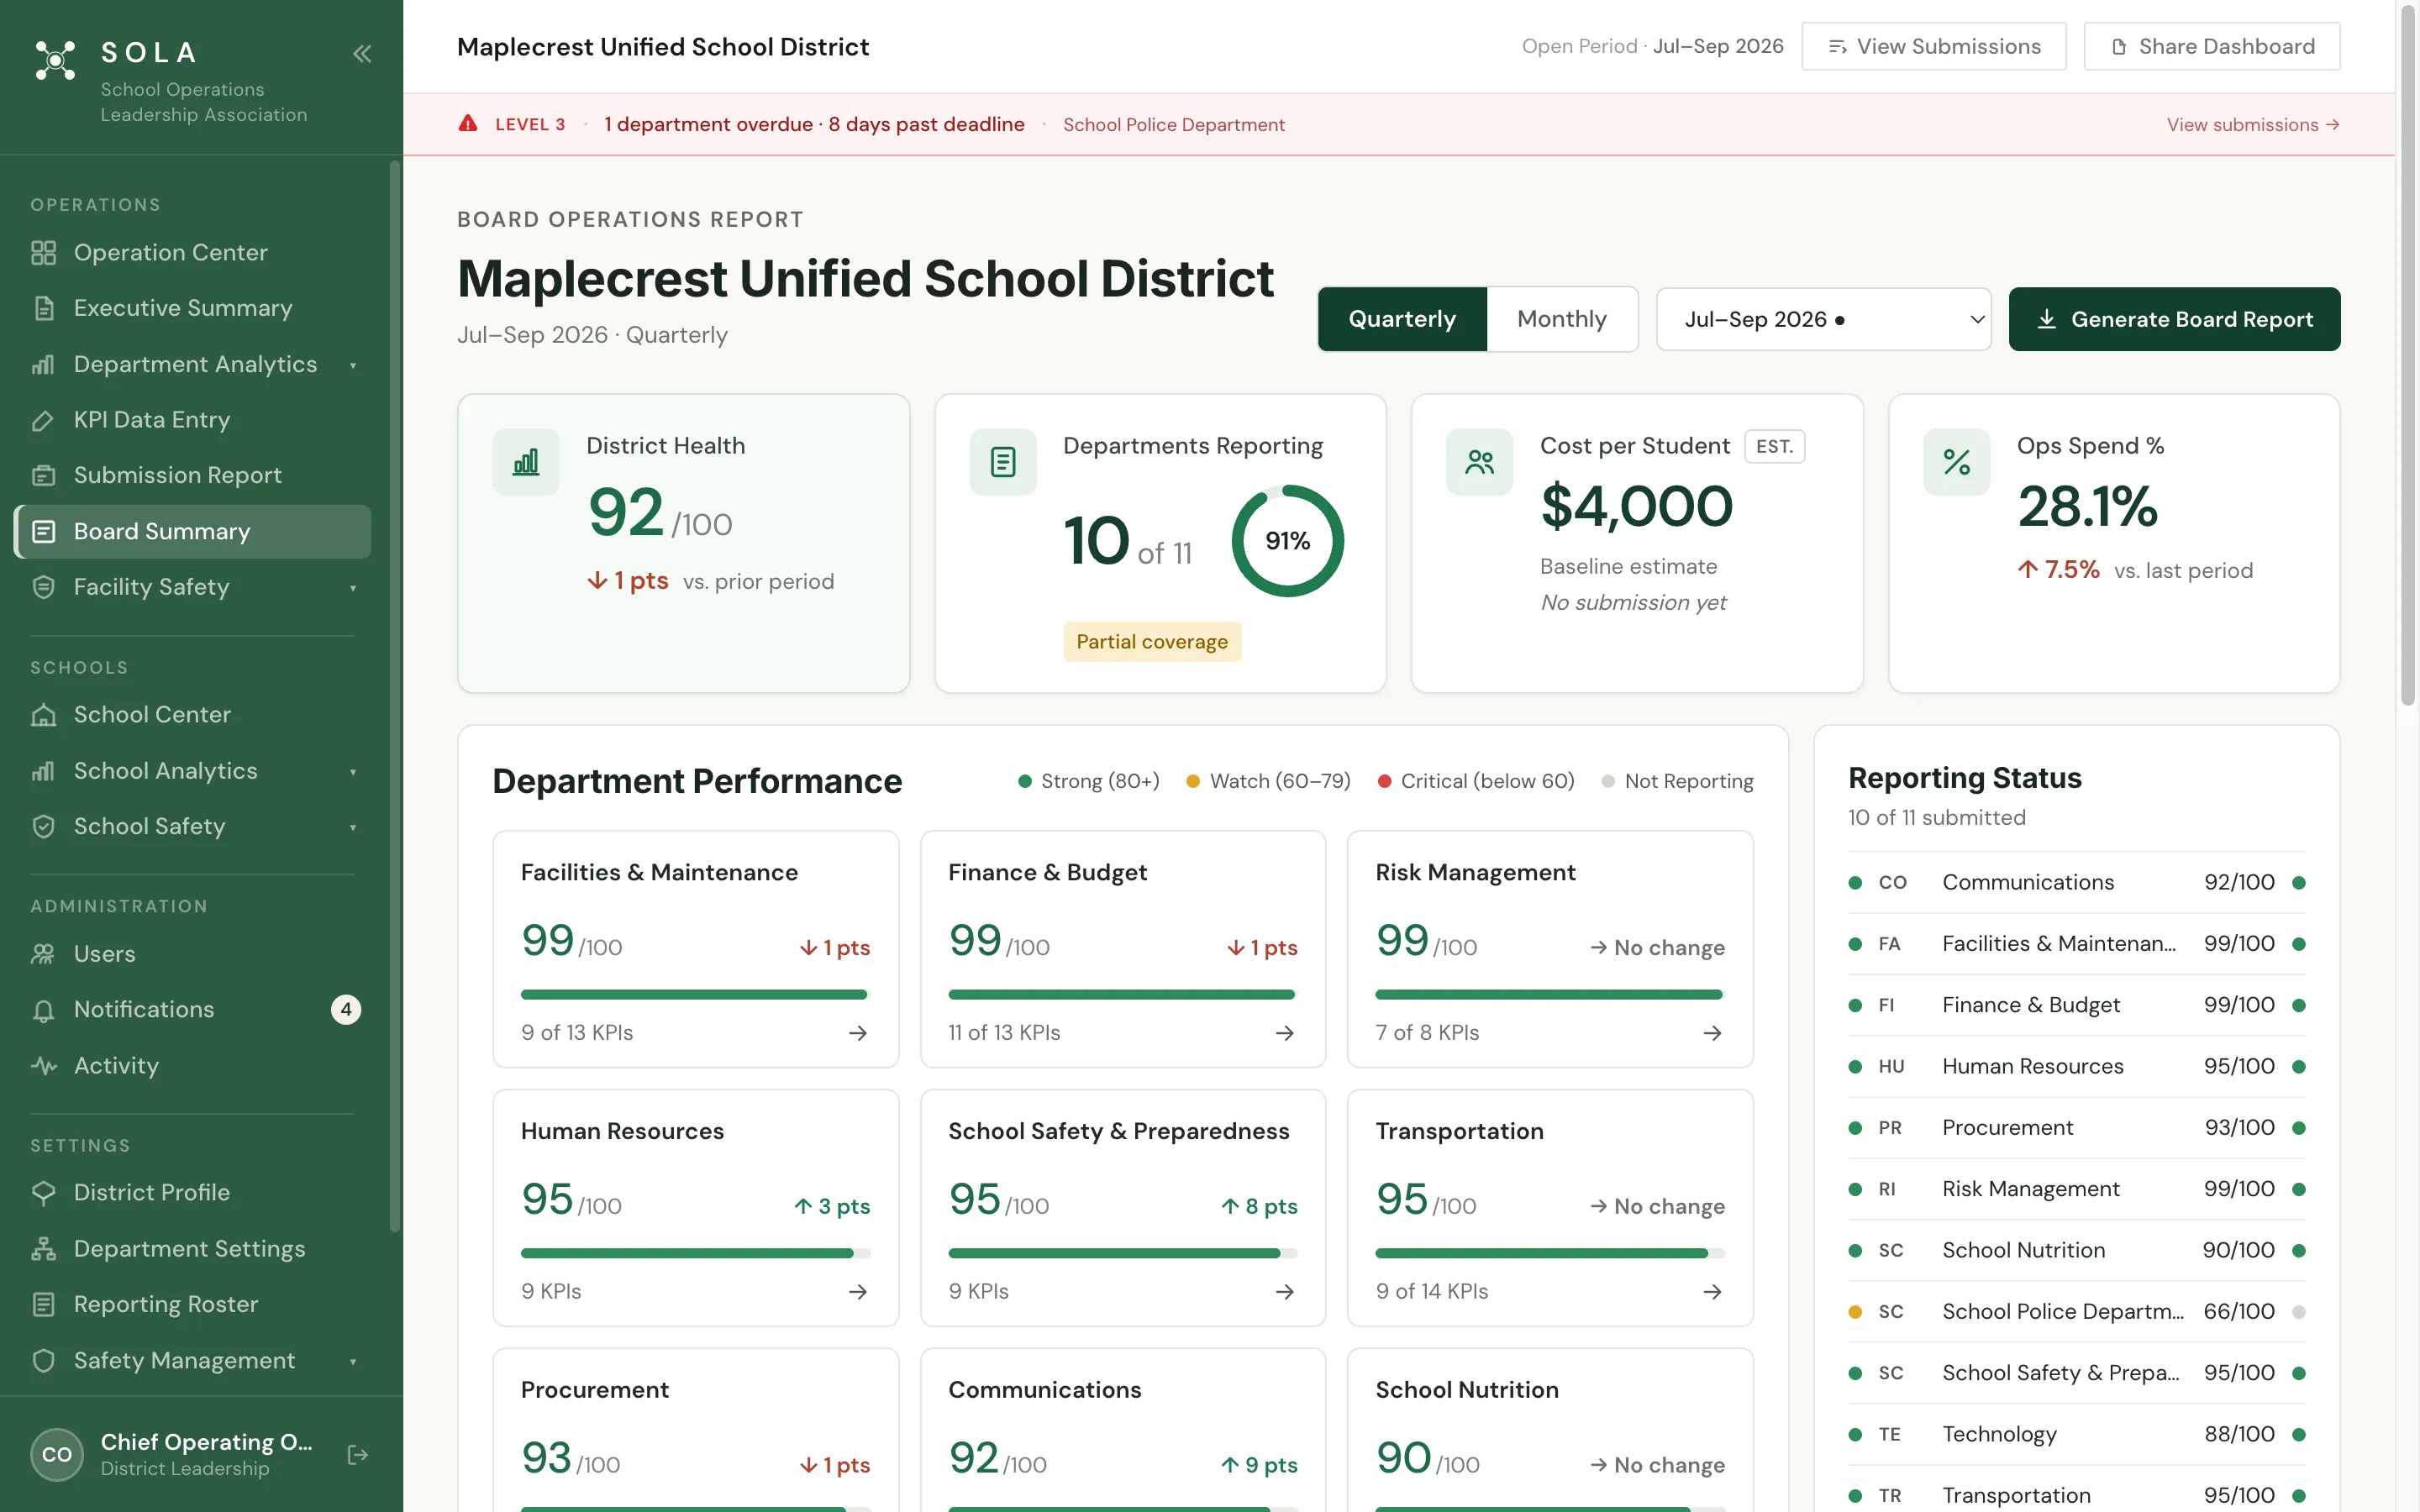Click the KPI Data Entry pencil icon

point(43,420)
